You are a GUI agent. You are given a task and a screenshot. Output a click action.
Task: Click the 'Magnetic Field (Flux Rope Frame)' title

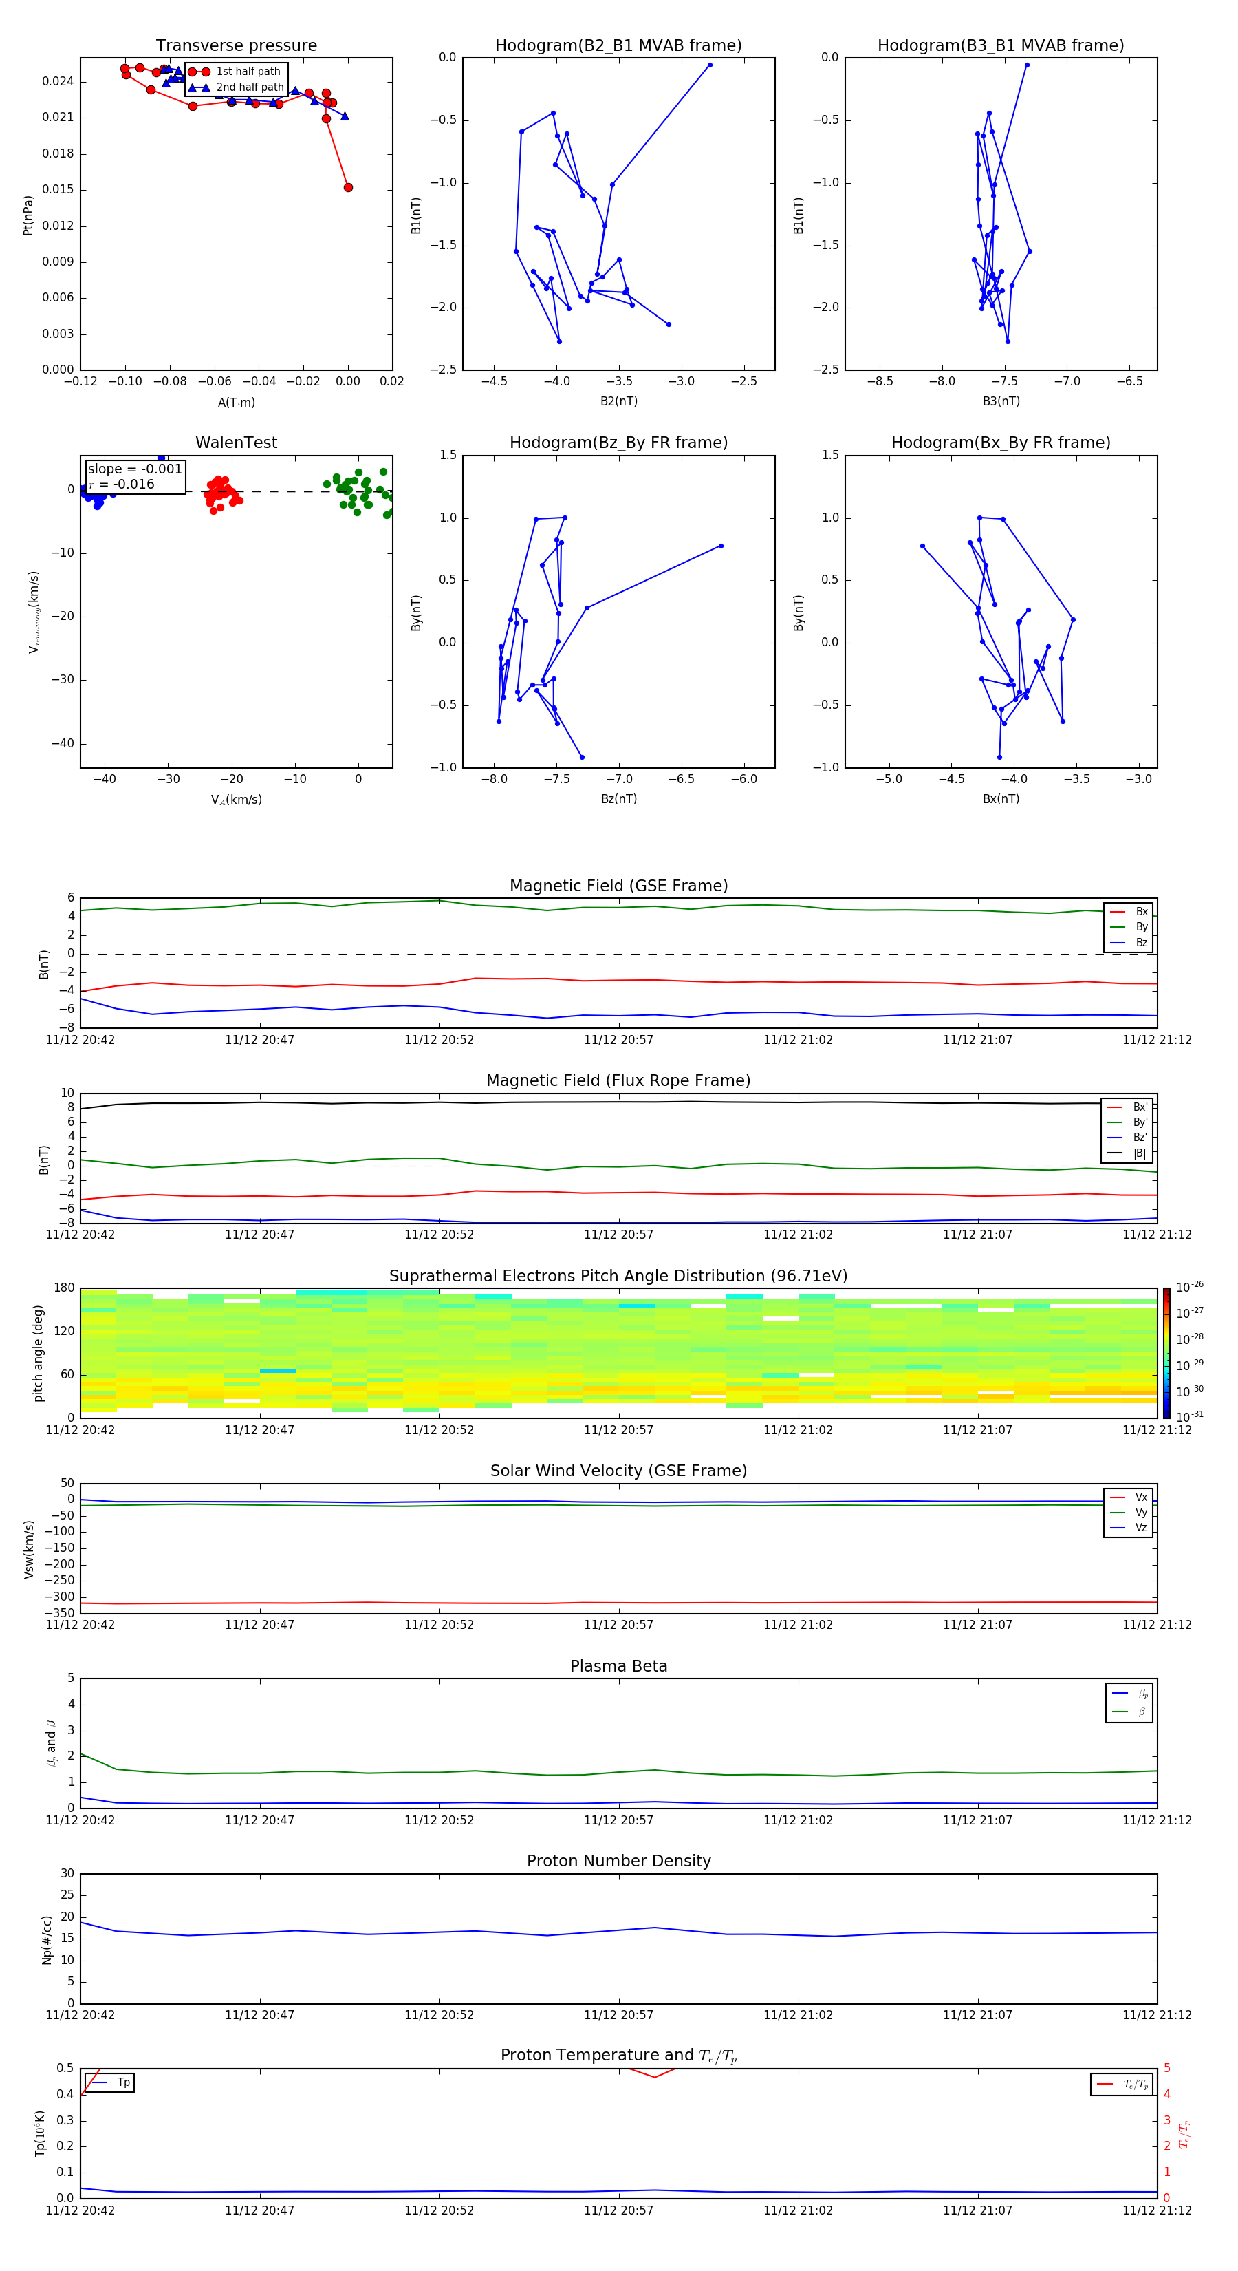coord(618,1080)
